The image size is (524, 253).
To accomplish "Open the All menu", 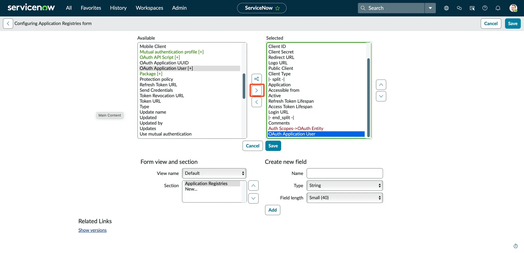I will point(69,8).
